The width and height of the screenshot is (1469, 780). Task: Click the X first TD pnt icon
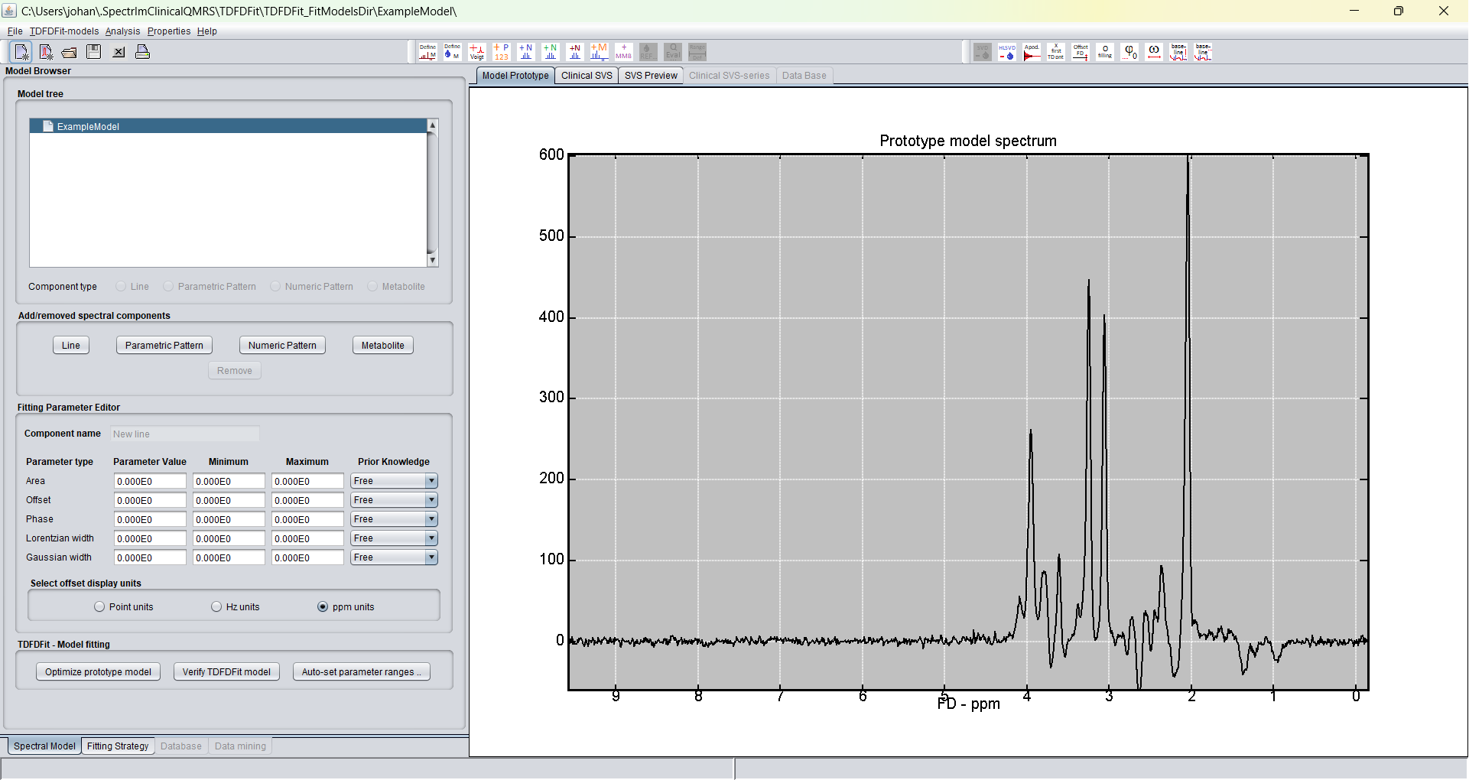[x=1056, y=52]
